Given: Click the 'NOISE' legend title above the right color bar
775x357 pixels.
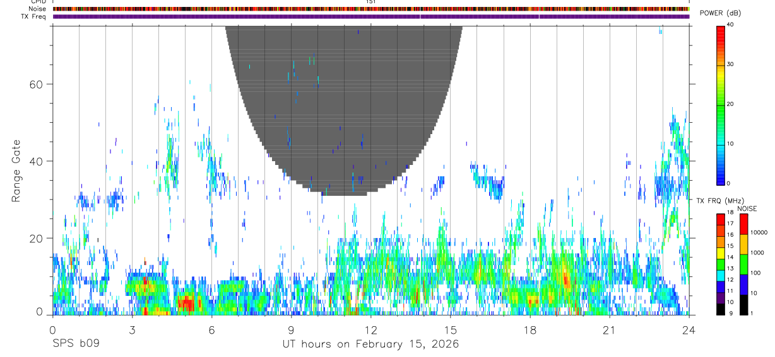Looking at the screenshot, I should point(747,208).
